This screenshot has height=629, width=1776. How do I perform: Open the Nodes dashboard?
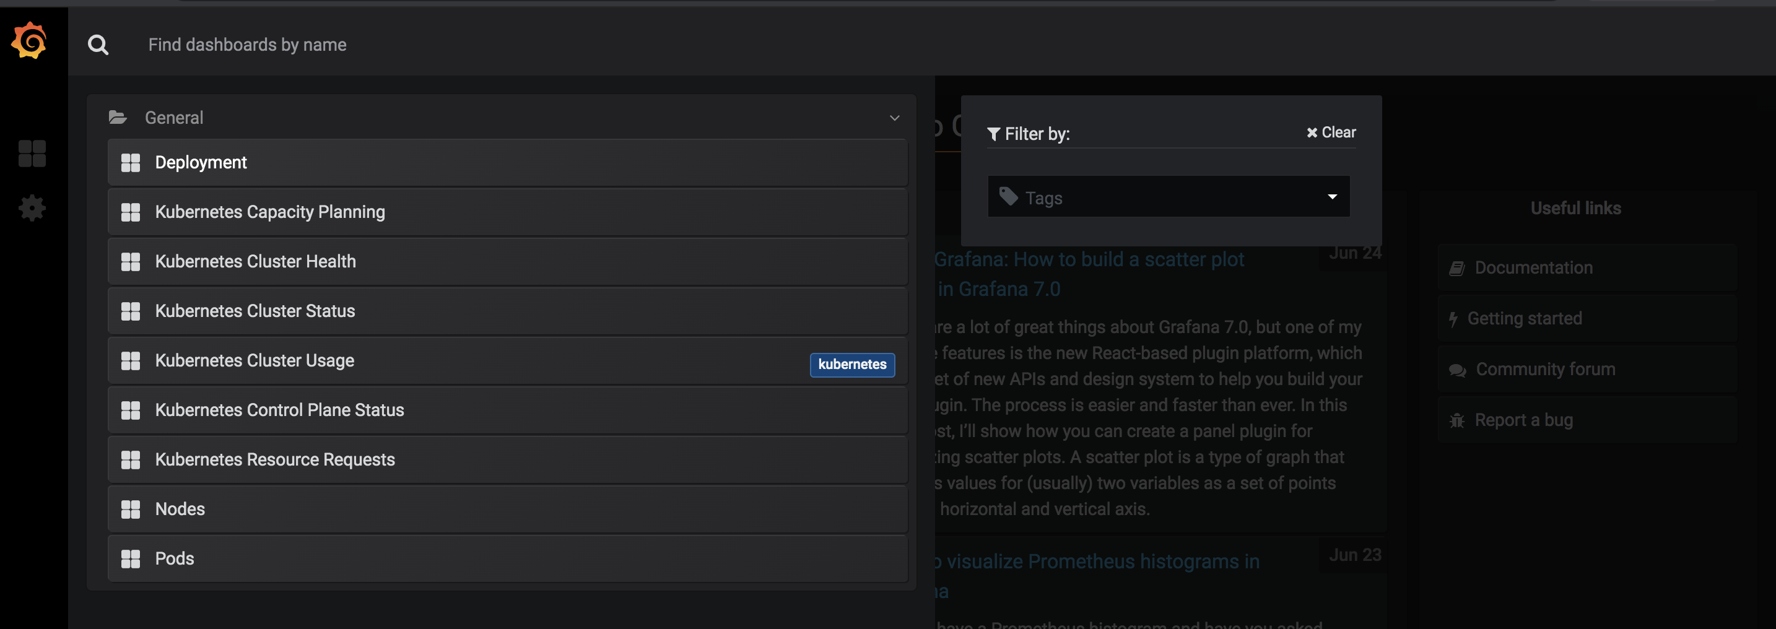(507, 509)
